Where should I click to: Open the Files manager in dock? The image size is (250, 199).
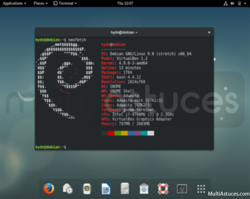pos(125,189)
